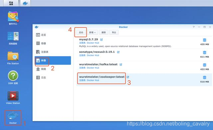Select the wurstmeister/kafka:latest image row

point(144,67)
